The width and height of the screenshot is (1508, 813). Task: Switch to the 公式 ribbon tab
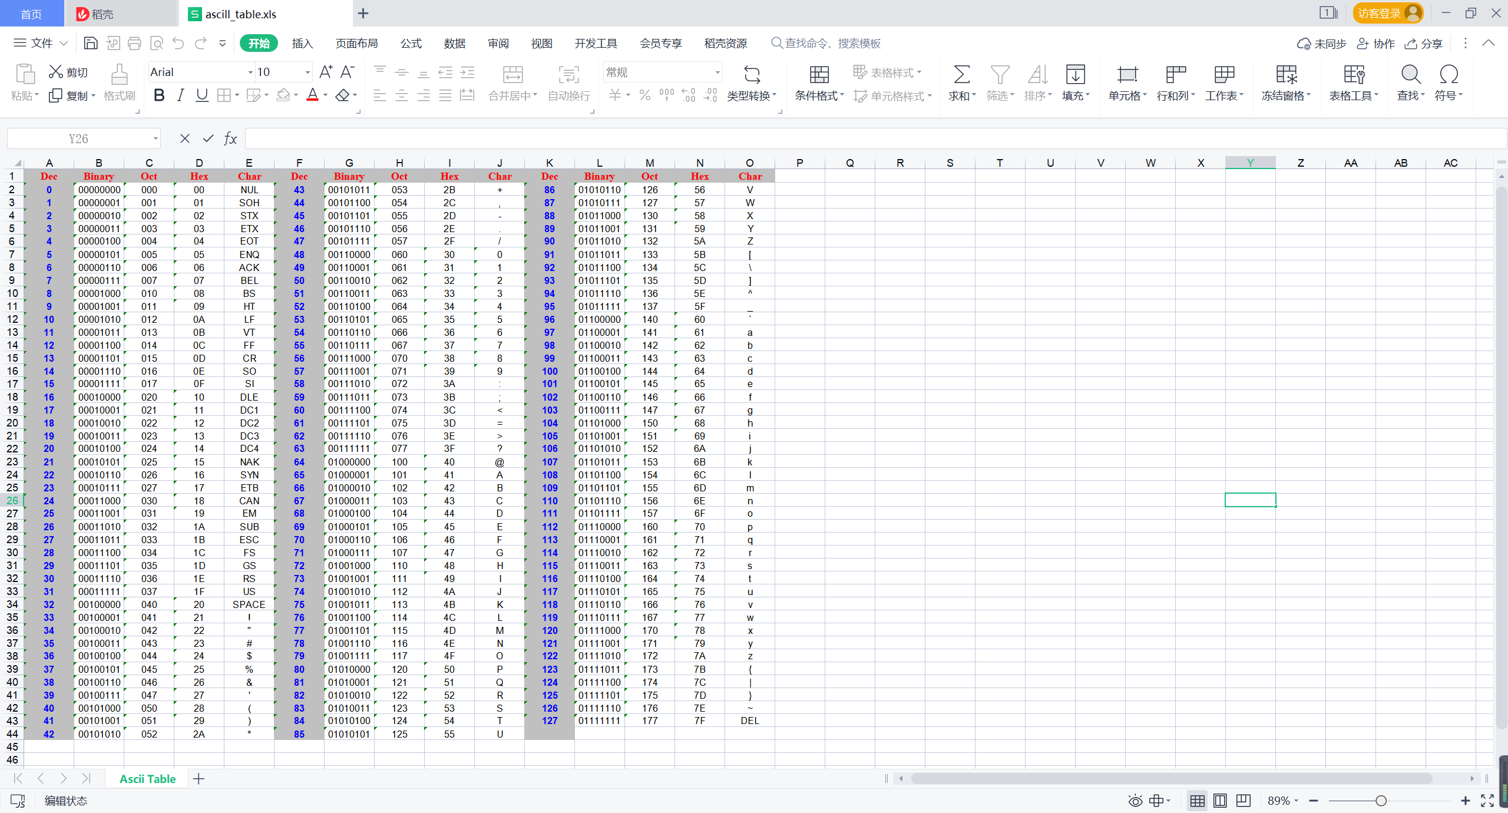[411, 43]
